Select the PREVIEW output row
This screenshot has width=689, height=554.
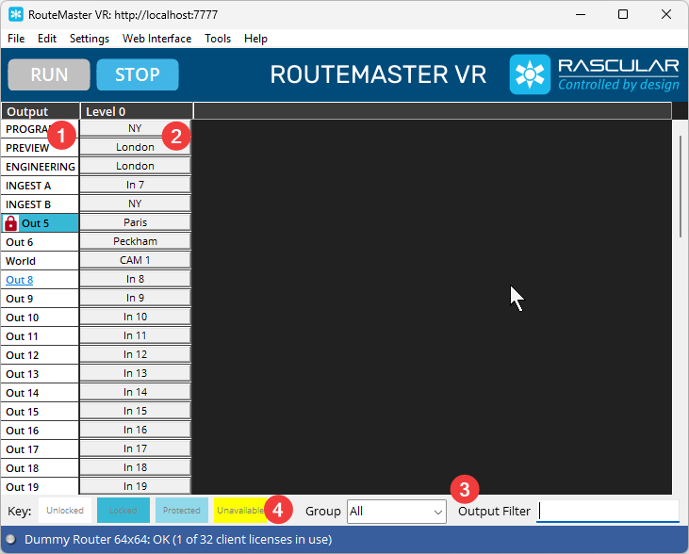coord(40,148)
